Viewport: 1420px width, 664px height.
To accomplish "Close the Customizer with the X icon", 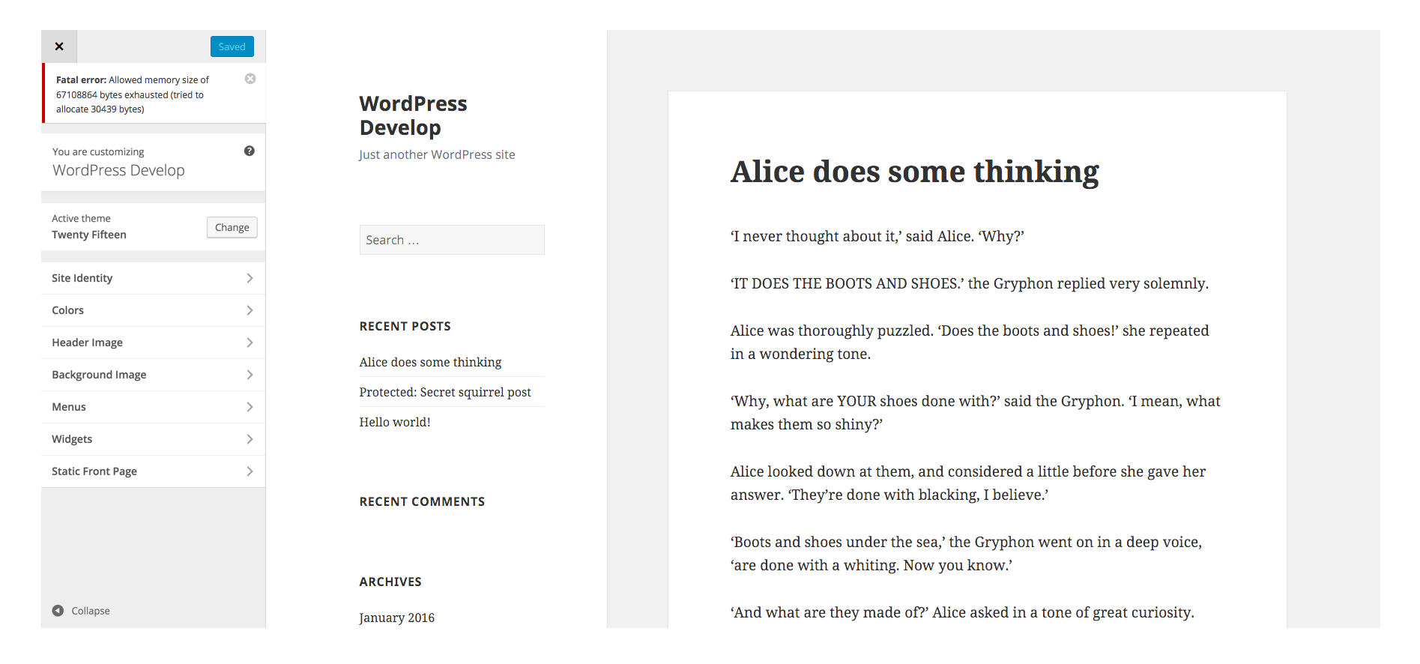I will click(59, 46).
